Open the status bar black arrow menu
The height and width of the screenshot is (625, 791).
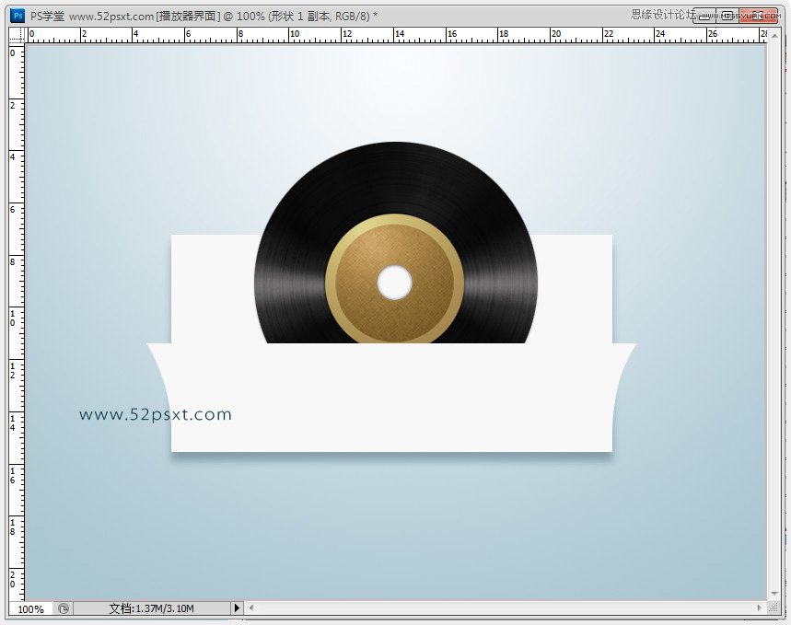point(237,608)
